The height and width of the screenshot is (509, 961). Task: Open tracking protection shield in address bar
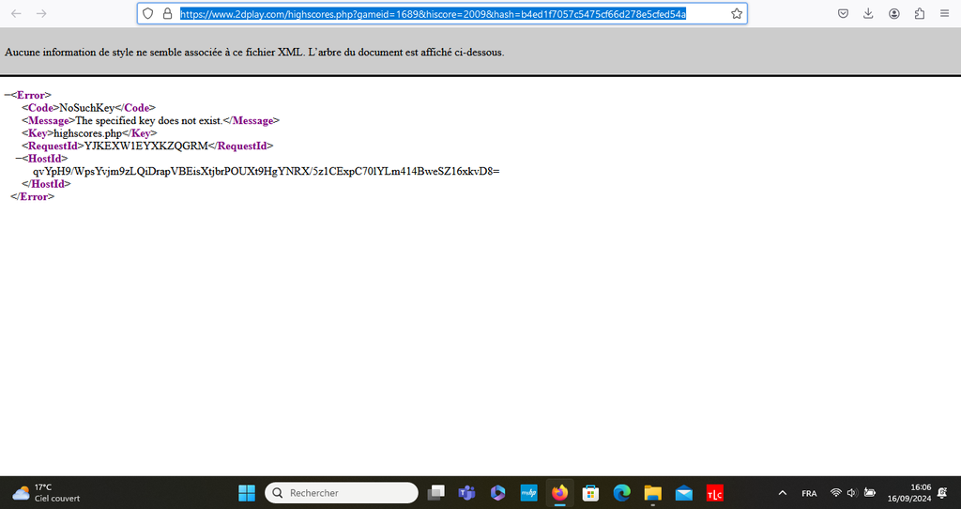coord(148,14)
